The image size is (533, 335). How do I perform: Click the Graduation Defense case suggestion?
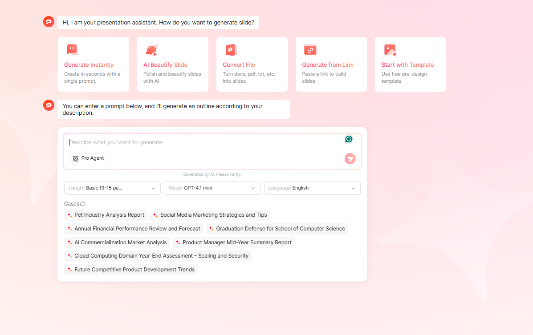coord(277,228)
